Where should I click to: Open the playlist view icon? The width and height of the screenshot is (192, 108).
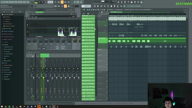pyautogui.click(x=95, y=6)
